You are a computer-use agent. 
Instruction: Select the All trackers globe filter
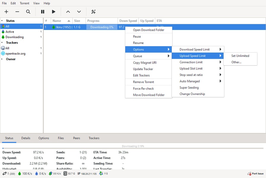coord(22,48)
